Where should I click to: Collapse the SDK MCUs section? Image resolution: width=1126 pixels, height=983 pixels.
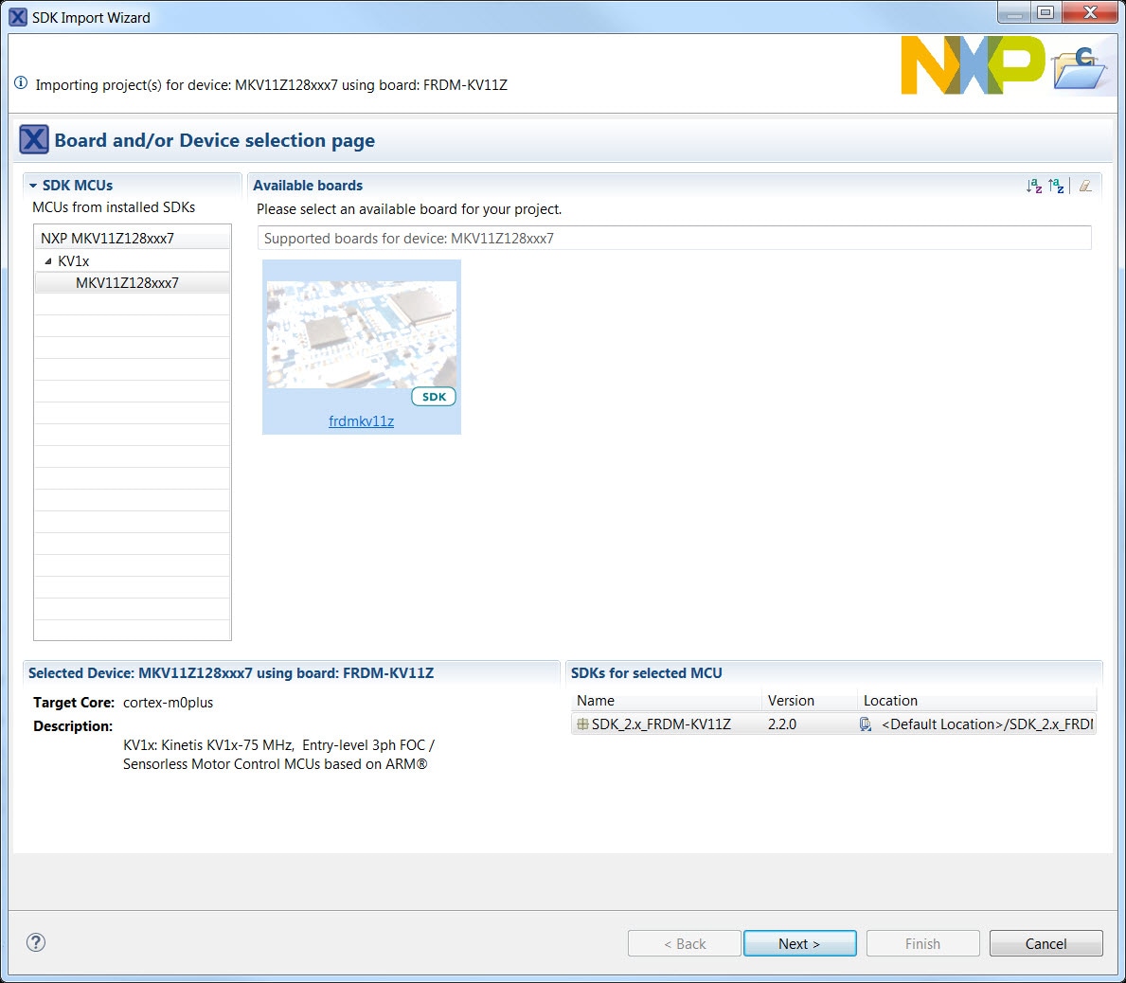coord(33,186)
